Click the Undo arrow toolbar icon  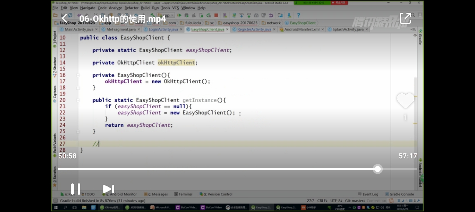coord(271,15)
